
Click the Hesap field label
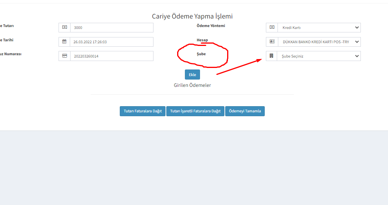click(202, 40)
